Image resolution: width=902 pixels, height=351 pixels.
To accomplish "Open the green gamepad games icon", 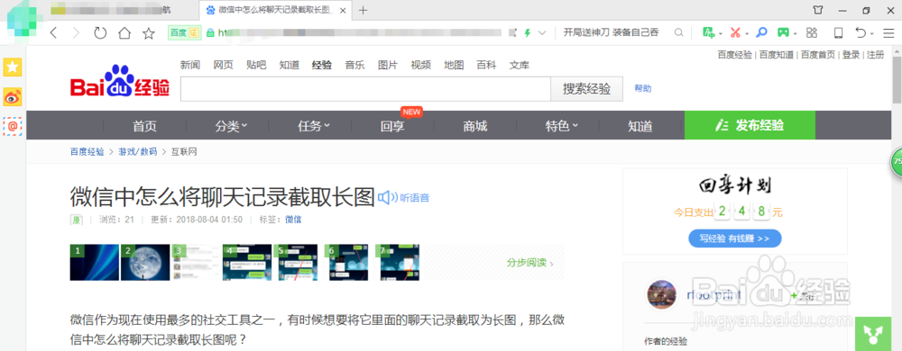I will coord(783,32).
